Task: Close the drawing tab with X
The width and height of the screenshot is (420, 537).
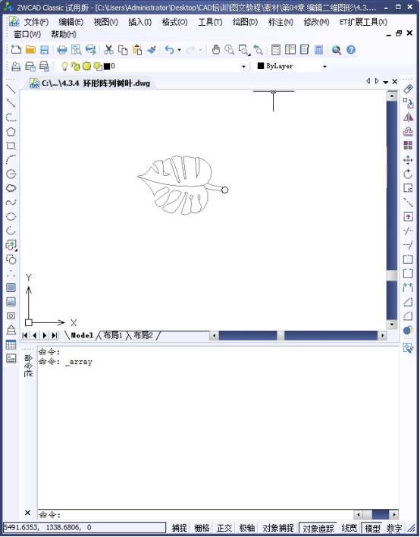Action: 395,81
